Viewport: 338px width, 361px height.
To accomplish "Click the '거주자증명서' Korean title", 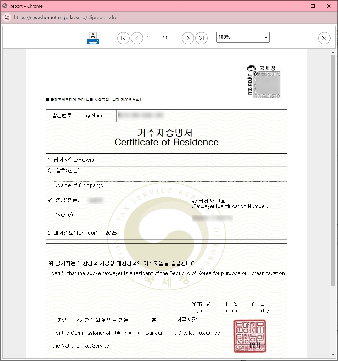I will 165,133.
